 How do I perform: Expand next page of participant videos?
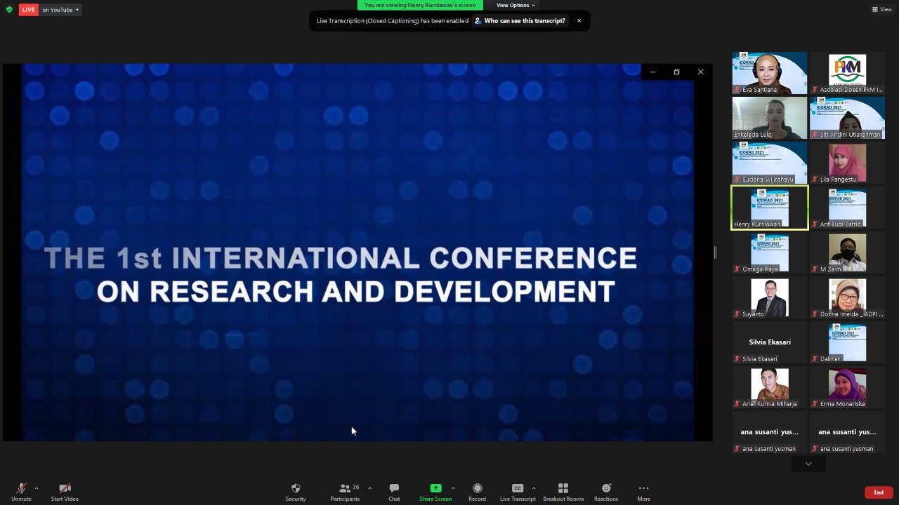click(x=808, y=464)
